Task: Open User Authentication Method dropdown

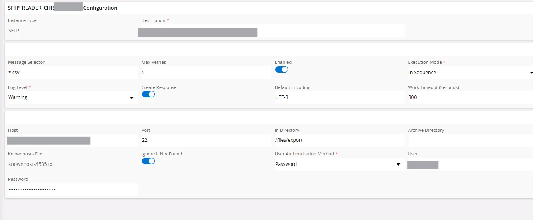Action: [338, 164]
